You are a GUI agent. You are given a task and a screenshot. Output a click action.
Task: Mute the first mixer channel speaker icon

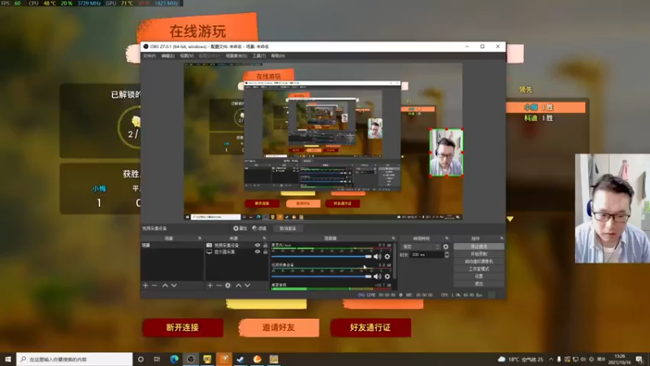(x=377, y=256)
